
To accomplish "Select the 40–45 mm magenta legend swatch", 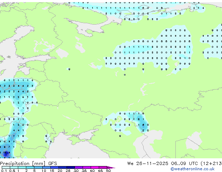I will [95, 167].
